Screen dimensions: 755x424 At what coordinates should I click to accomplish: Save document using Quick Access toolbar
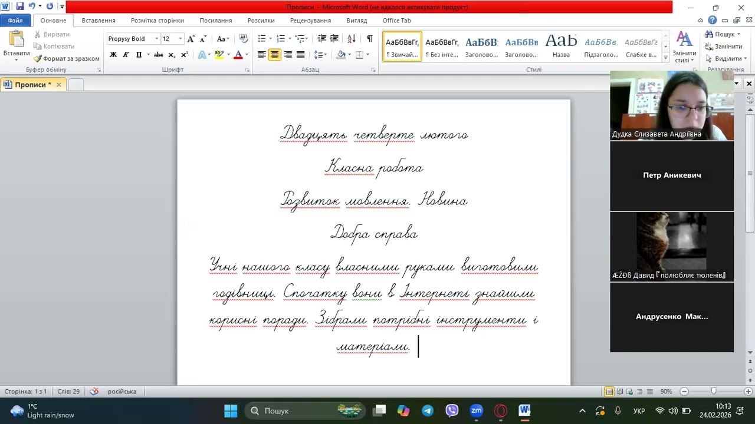coord(19,6)
